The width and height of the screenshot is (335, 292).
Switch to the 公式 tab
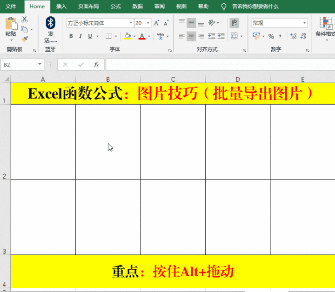115,7
